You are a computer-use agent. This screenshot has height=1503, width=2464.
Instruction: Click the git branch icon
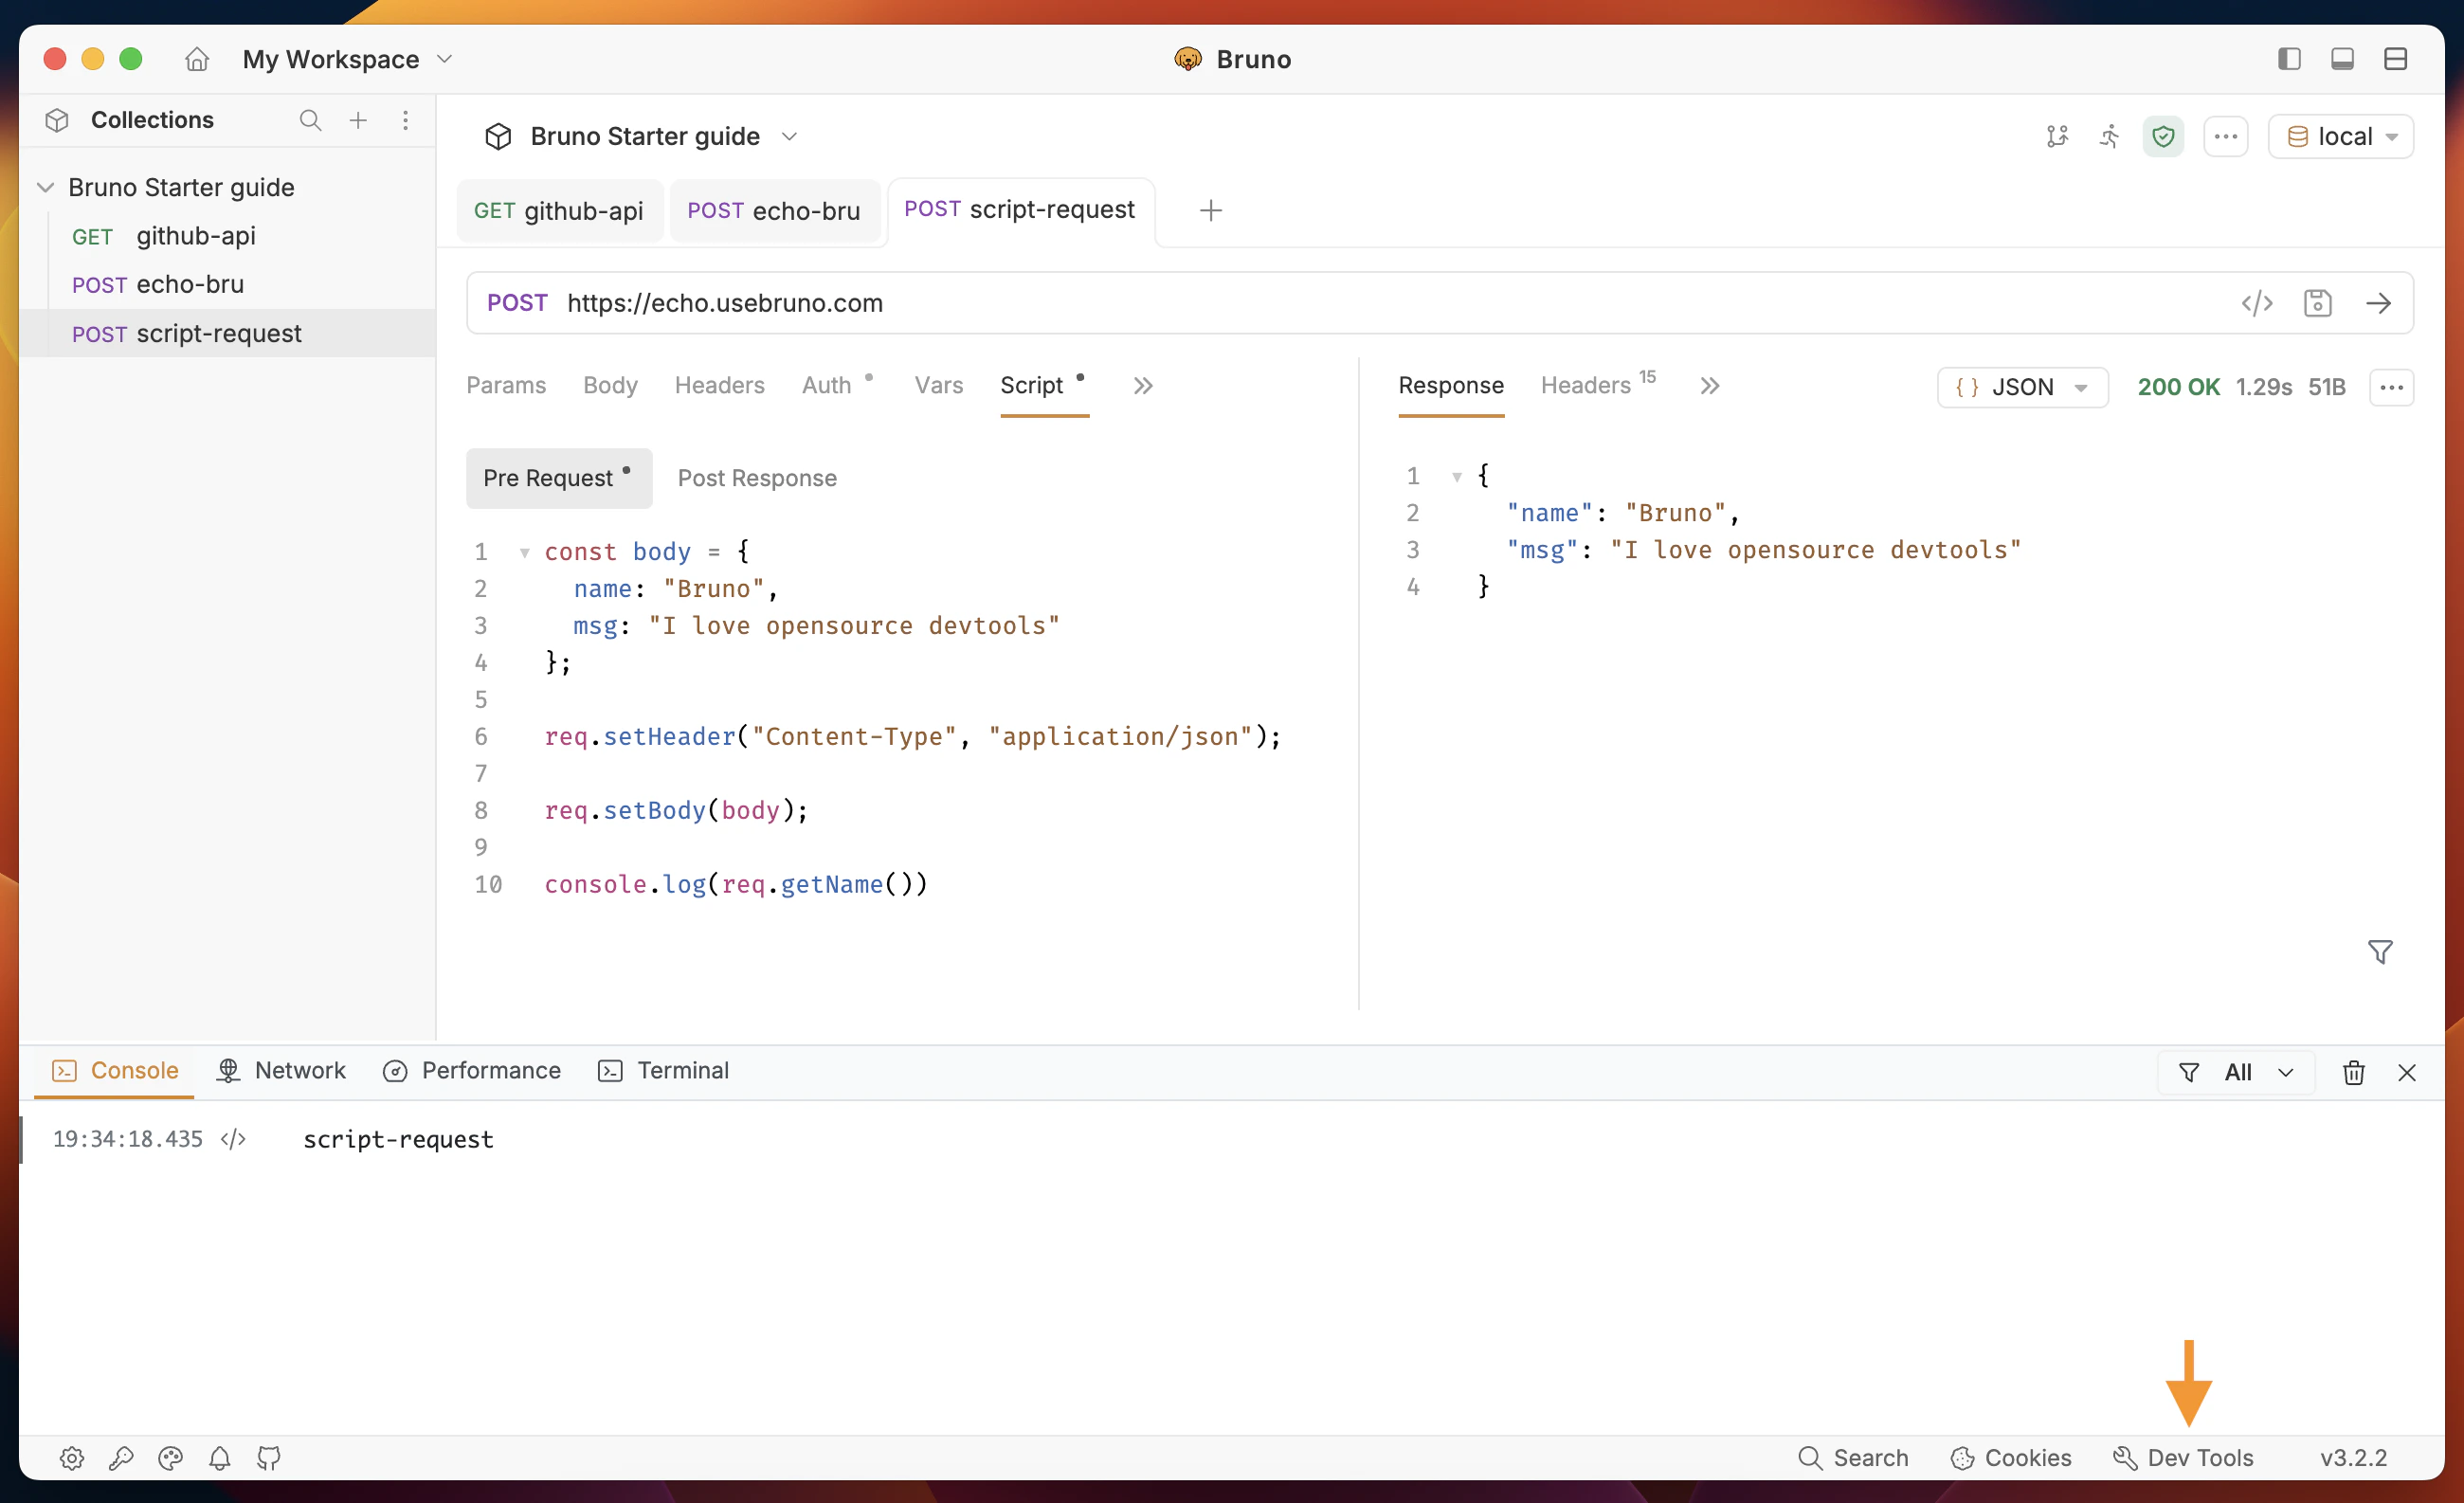tap(2056, 136)
